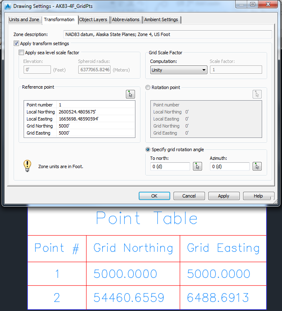Pick Azimuth angle in drawing icon
282x311 pixels.
coord(257,166)
